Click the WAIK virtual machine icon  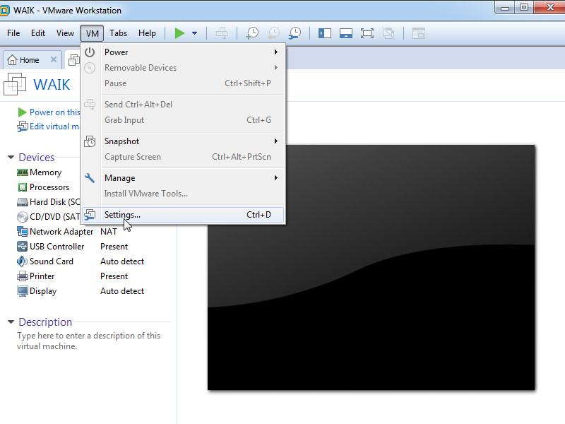pyautogui.click(x=15, y=84)
